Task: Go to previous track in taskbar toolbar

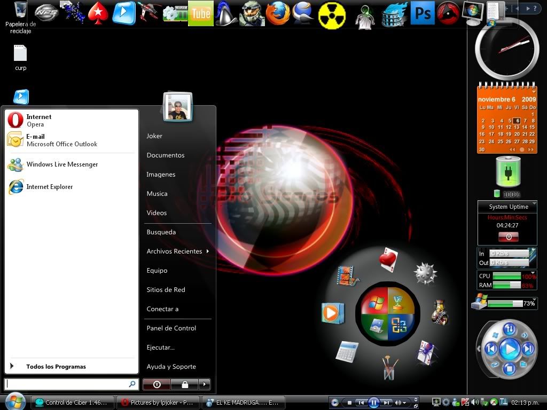Action: point(361,403)
